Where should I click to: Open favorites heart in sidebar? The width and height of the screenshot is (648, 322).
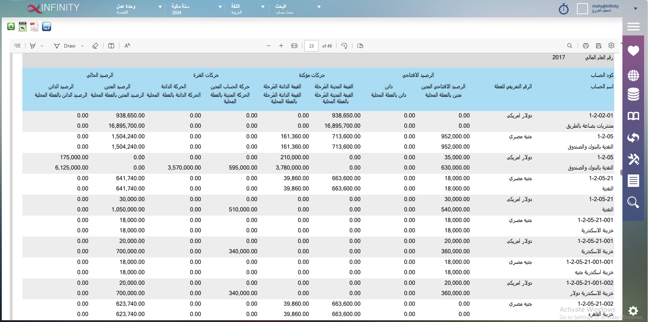point(633,51)
